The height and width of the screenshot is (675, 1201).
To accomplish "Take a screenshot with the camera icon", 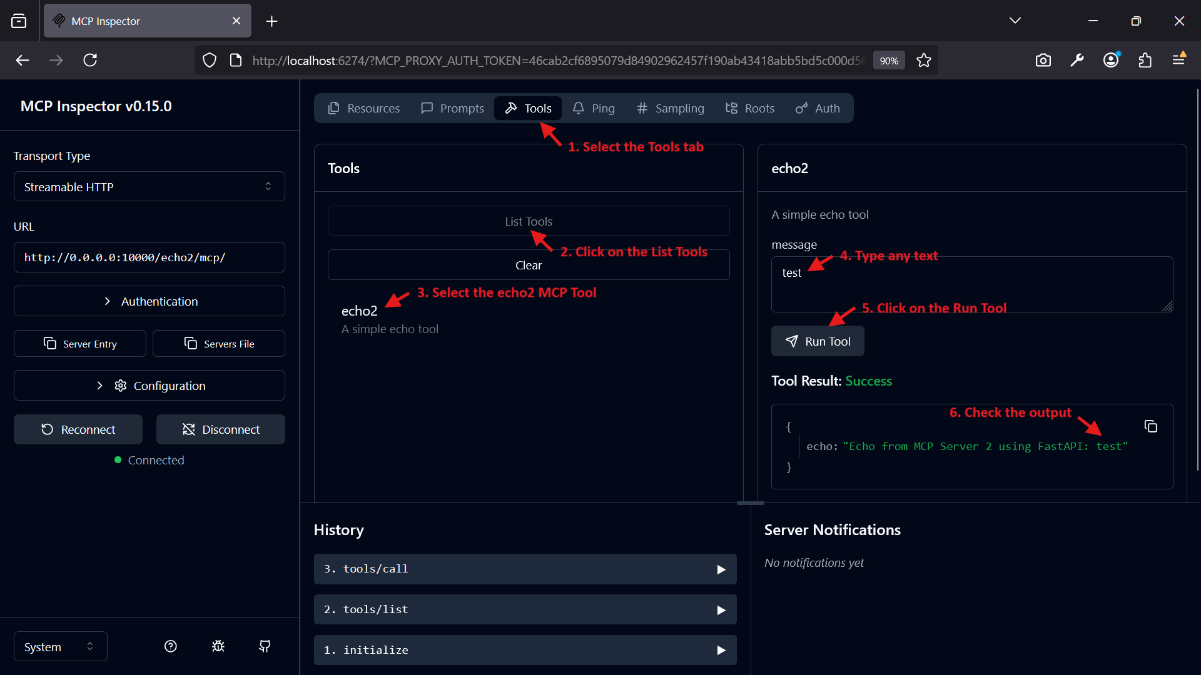I will [x=1043, y=60].
